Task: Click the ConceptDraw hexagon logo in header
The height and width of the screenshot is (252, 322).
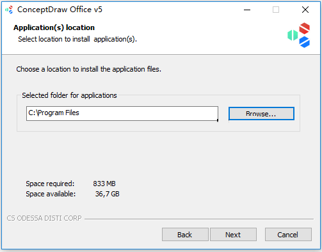Action: pos(299,35)
